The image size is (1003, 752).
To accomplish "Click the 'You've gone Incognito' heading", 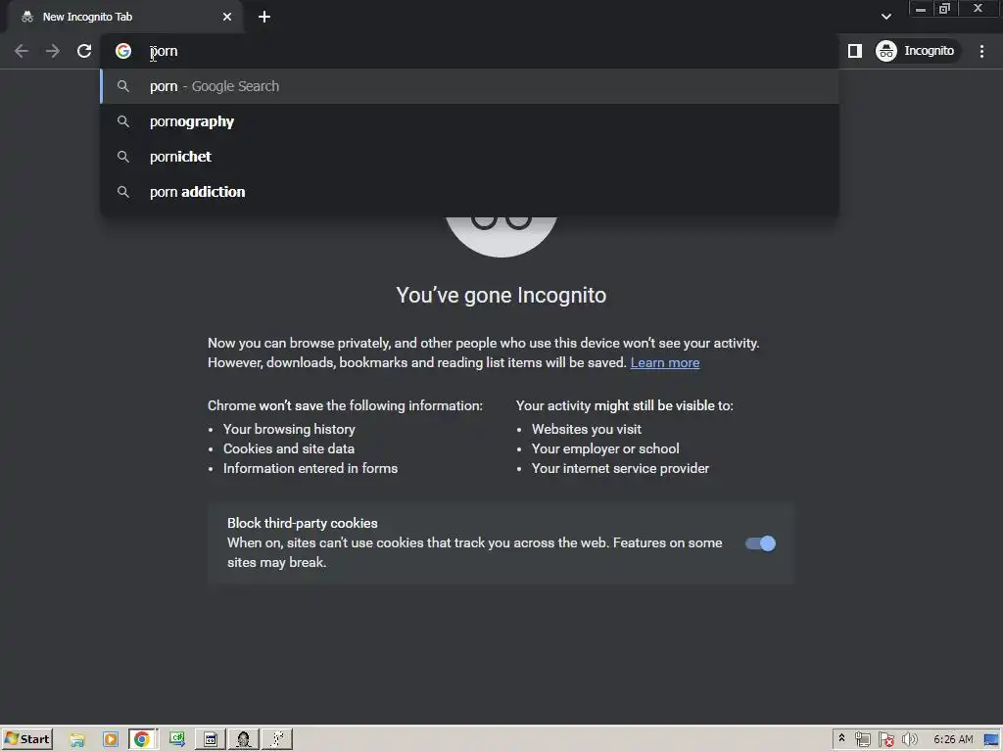I will click(x=501, y=296).
